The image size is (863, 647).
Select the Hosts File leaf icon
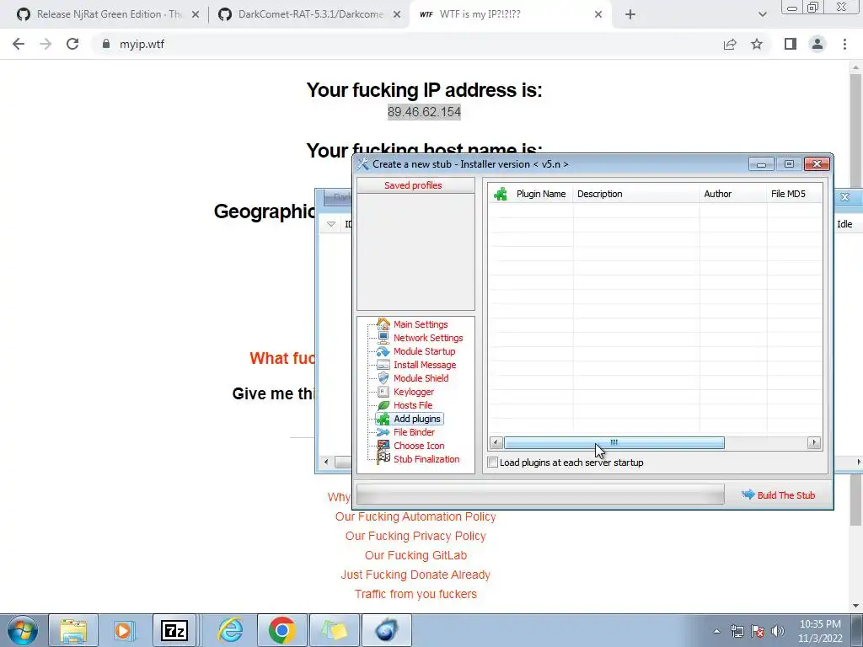tap(383, 405)
